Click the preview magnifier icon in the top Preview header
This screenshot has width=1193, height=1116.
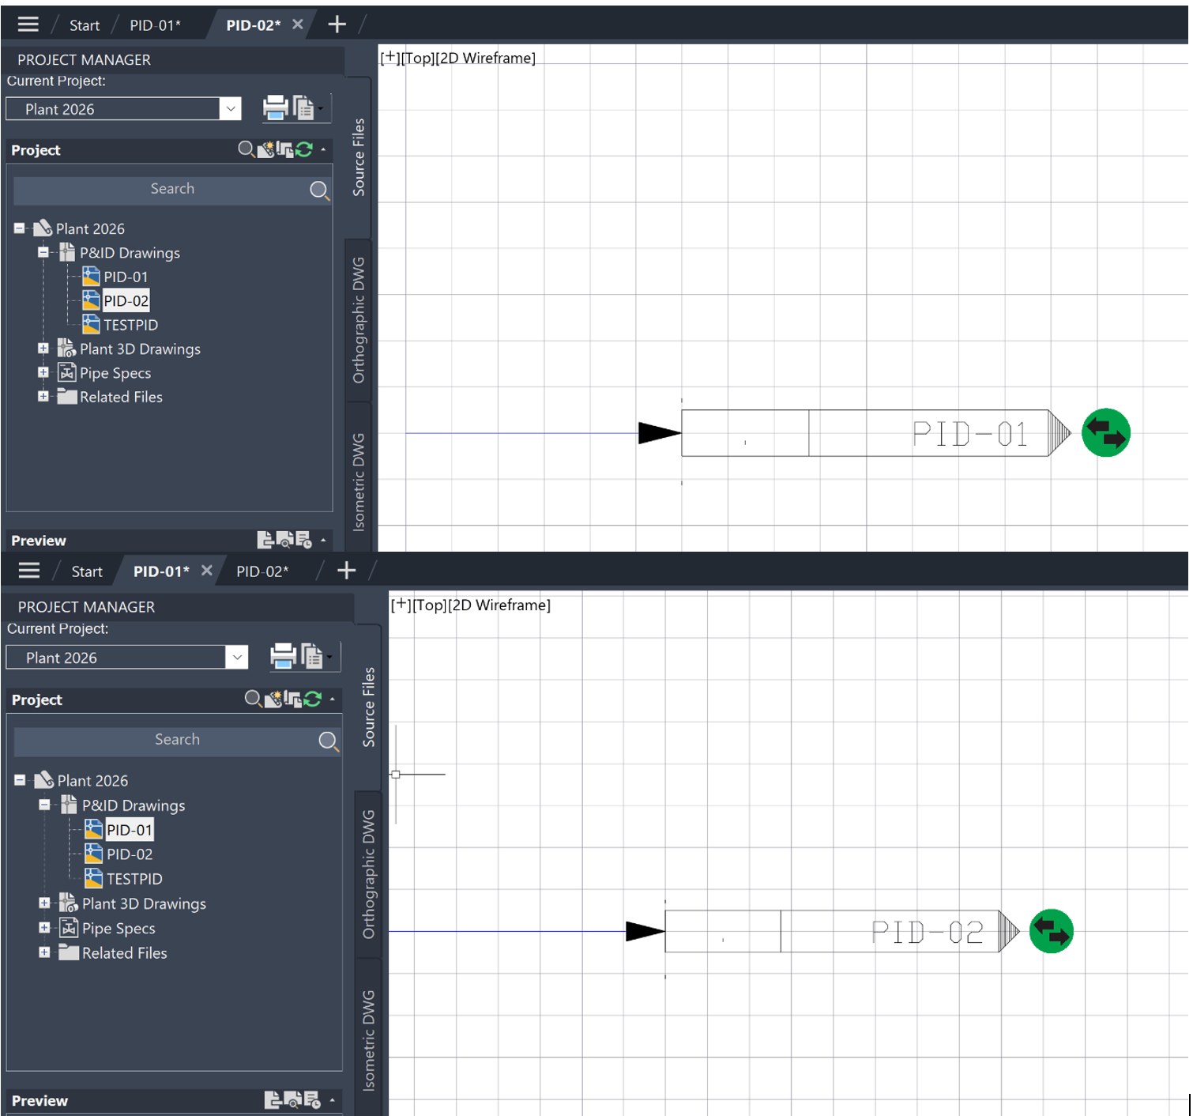pos(285,540)
